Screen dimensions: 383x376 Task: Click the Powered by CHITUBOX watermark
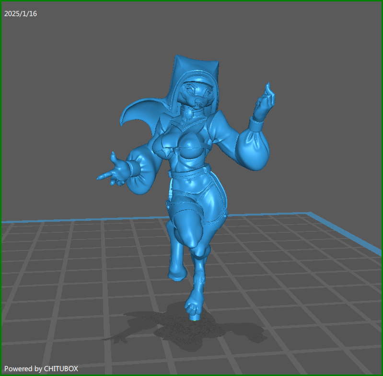click(x=41, y=368)
